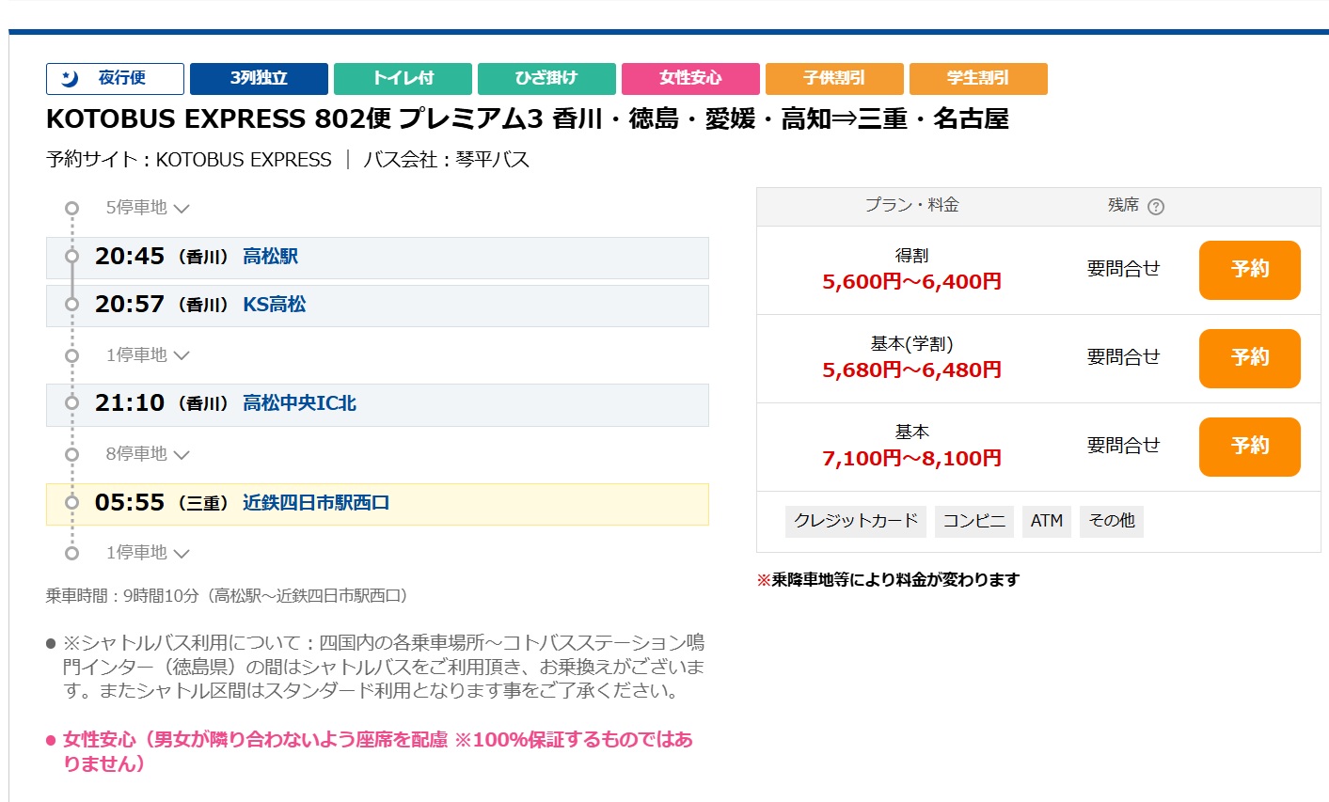Click the 学生割引 tag
Image resolution: width=1329 pixels, height=802 pixels.
tap(978, 79)
